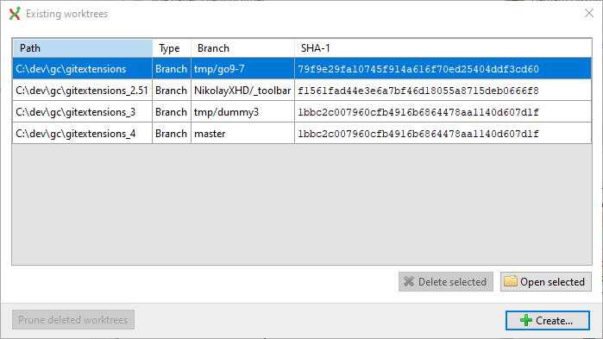Click the SHA-1 cell in the tmp/dummy3 row

(x=443, y=112)
